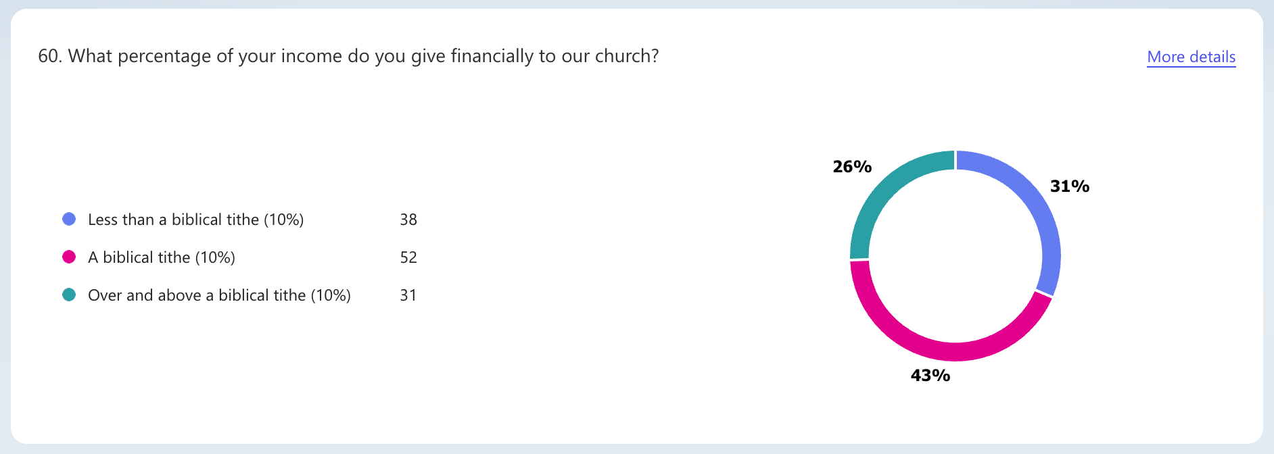Click the blue legend dot for Less than tithe
Screen dimensions: 1274x454
(69, 219)
